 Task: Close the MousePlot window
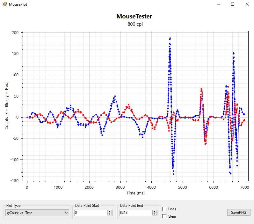247,4
